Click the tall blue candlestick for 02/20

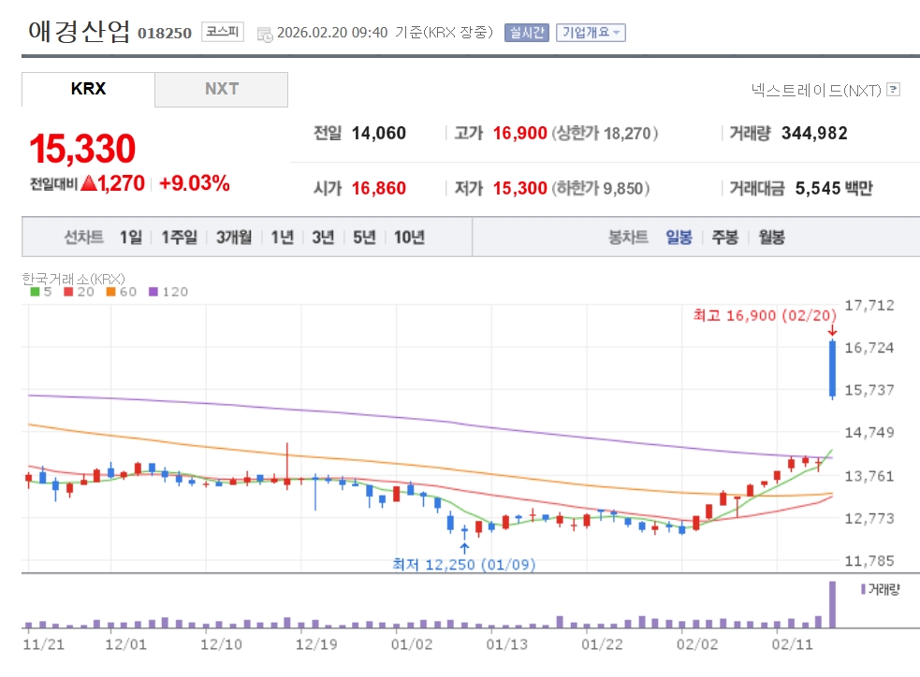(831, 369)
